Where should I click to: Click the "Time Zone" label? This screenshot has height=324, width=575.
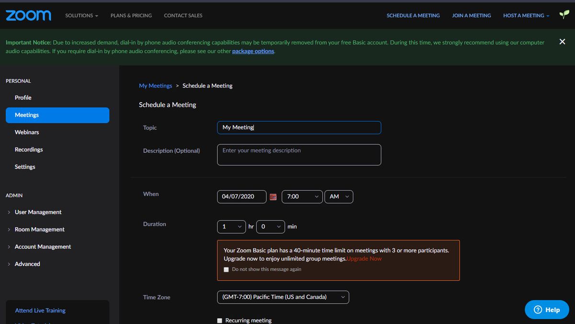[x=157, y=297]
